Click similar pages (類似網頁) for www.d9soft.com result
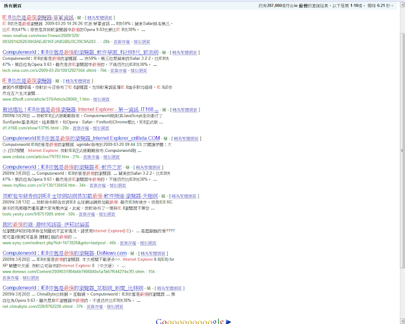This screenshot has height=324, width=405. pos(102,99)
